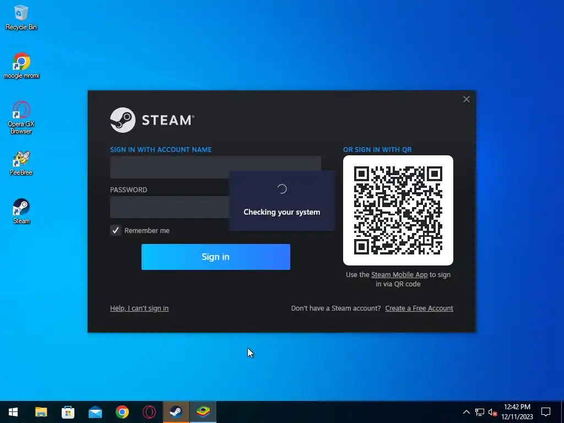Image resolution: width=564 pixels, height=423 pixels.
Task: Open the Mail app from the taskbar
Action: 95,412
